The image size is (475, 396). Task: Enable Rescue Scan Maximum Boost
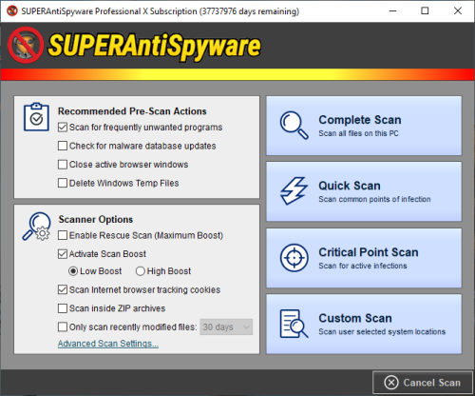(63, 235)
